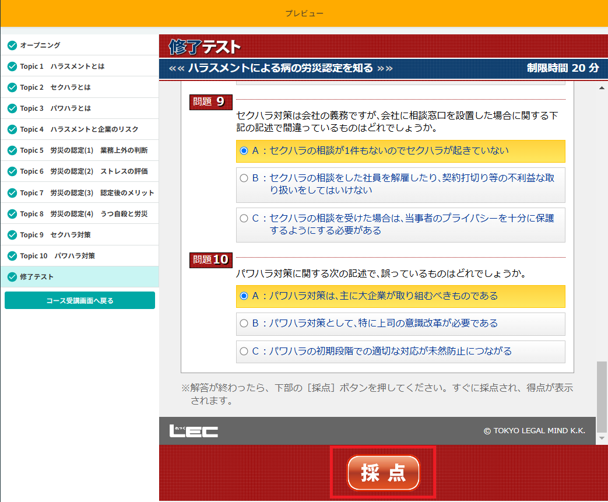
Task: Open Topic 1 ハラスメントとは
Action: click(x=79, y=66)
